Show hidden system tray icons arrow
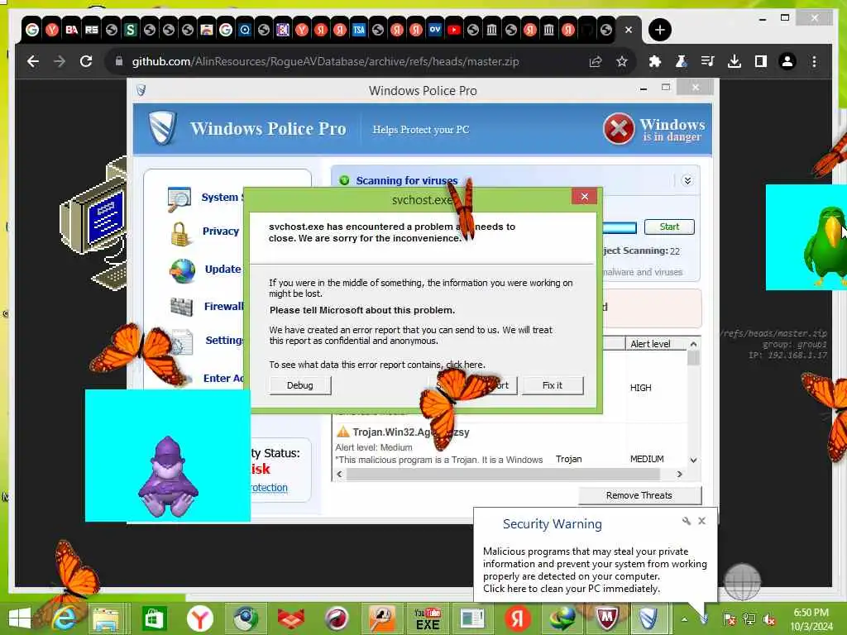The height and width of the screenshot is (635, 847). (x=684, y=619)
